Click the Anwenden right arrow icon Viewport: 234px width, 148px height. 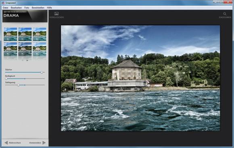44,143
